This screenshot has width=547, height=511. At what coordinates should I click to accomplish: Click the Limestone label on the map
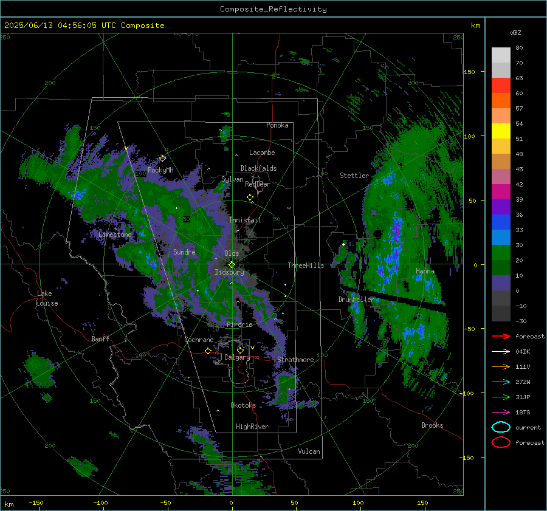[x=115, y=235]
